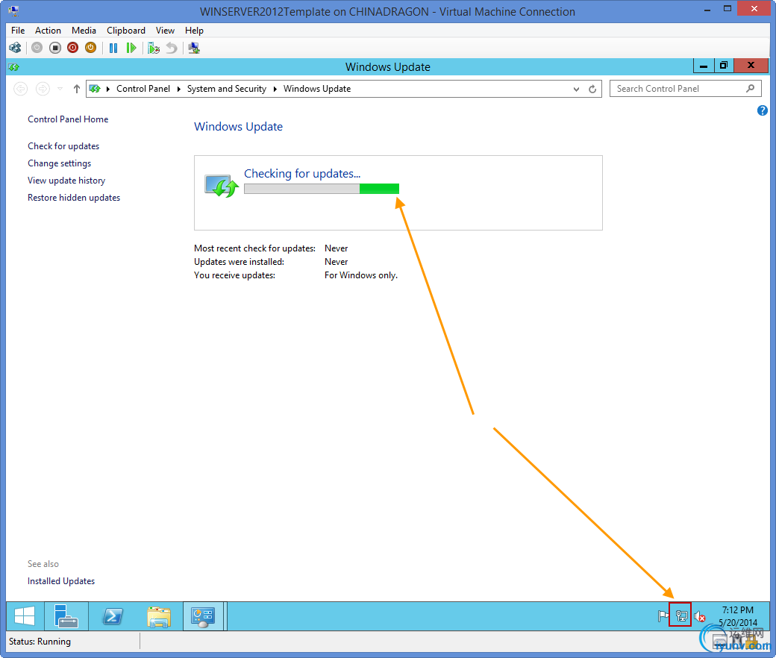Create a checkpoint from the toolbar
776x658 pixels.
click(154, 48)
